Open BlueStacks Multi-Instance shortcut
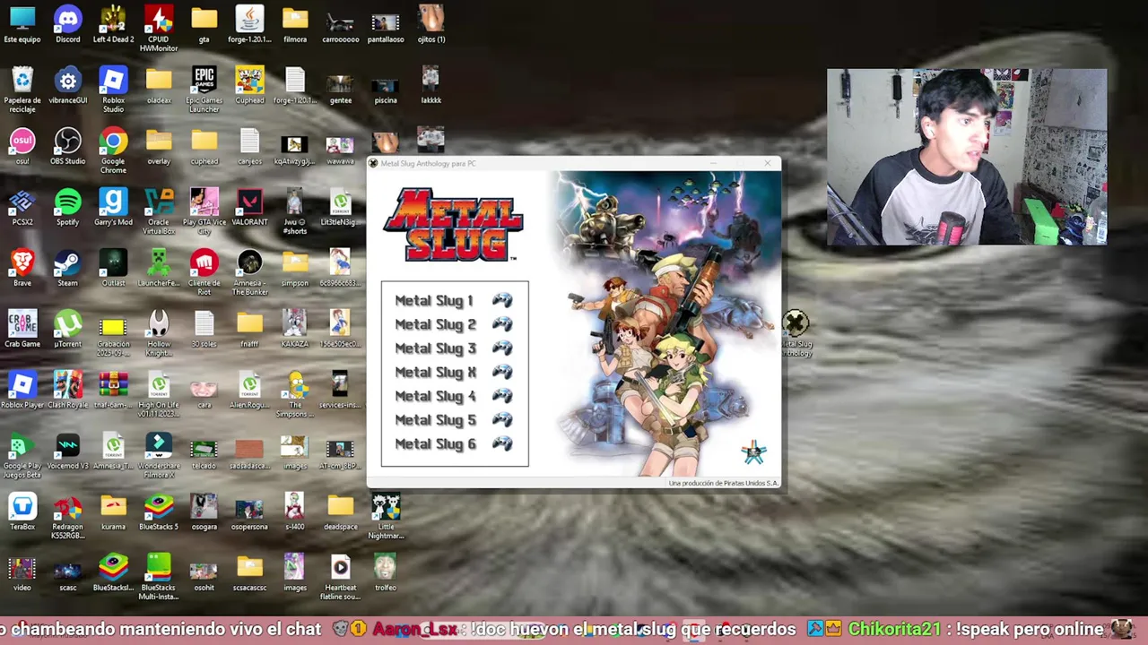 pyautogui.click(x=159, y=577)
